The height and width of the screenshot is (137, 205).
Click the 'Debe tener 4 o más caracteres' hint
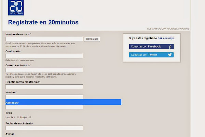tap(20, 60)
